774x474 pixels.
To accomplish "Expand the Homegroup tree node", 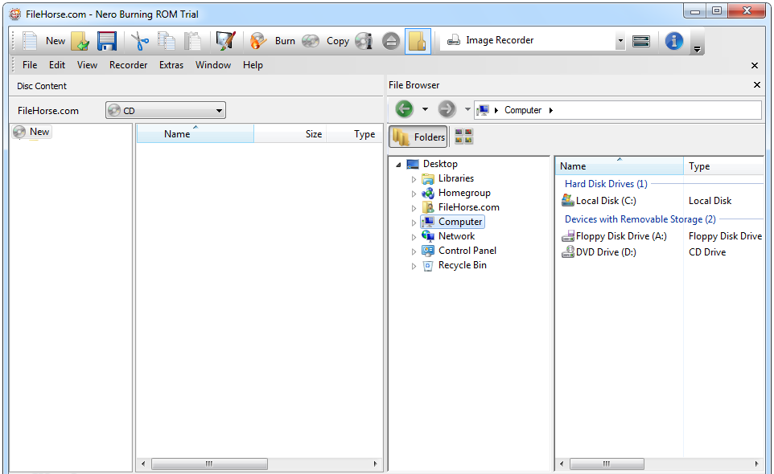I will (414, 194).
